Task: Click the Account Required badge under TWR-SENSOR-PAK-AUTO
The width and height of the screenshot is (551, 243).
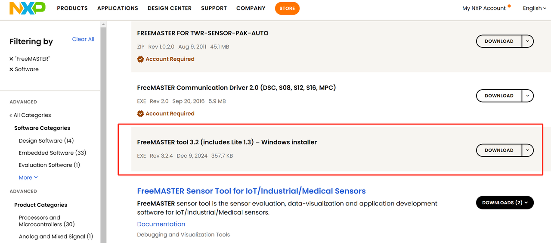Action: (x=166, y=59)
